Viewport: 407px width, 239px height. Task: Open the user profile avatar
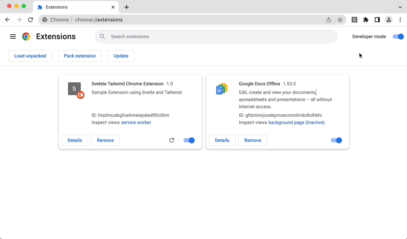click(388, 20)
